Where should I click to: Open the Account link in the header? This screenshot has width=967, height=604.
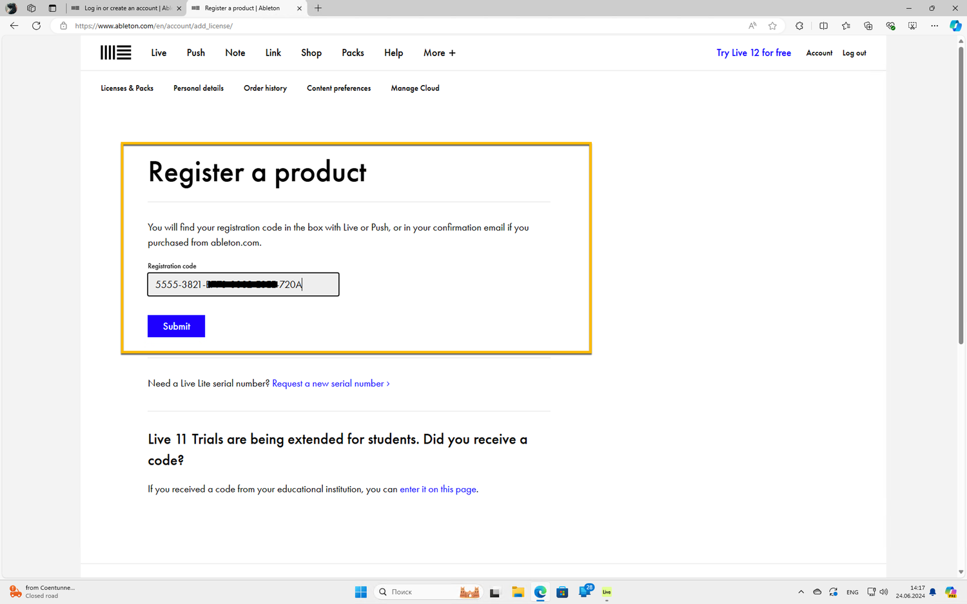click(819, 53)
